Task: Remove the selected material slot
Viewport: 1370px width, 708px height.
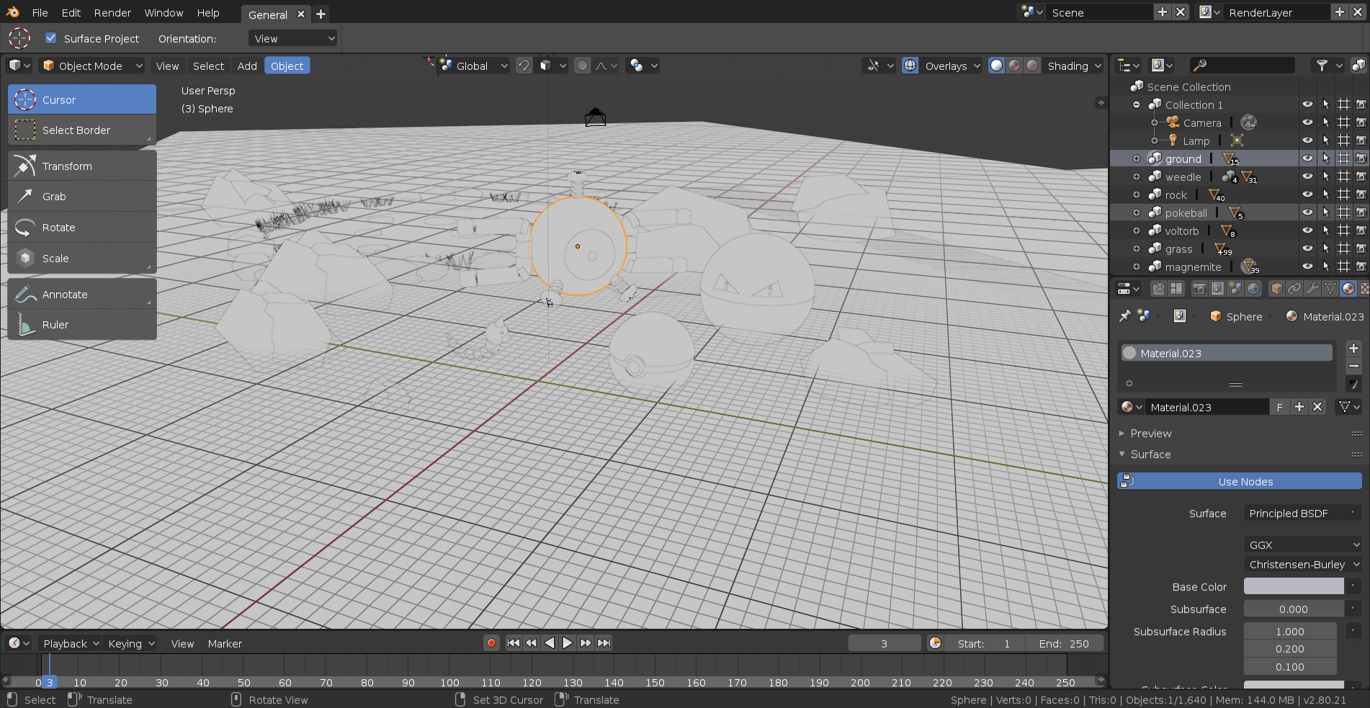Action: point(1353,366)
